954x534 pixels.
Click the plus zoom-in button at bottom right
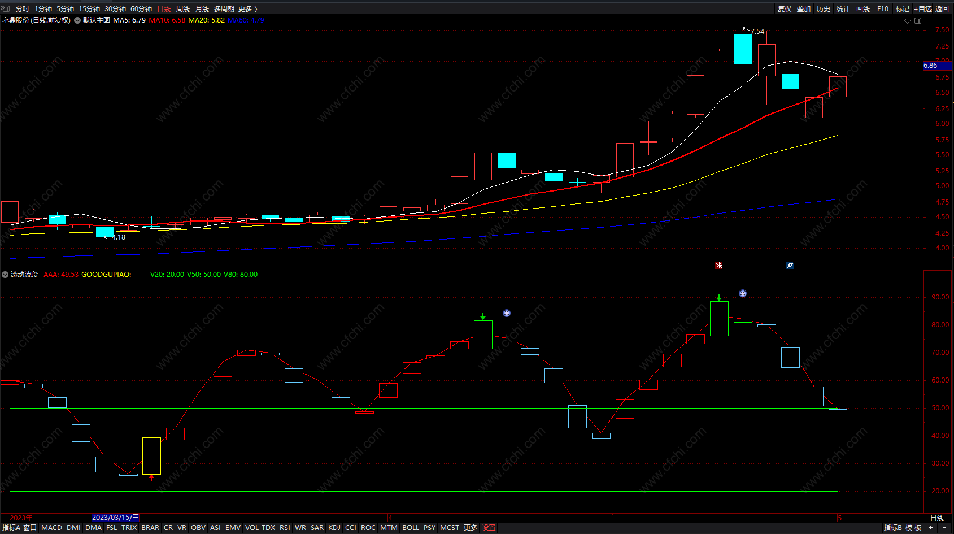931,528
